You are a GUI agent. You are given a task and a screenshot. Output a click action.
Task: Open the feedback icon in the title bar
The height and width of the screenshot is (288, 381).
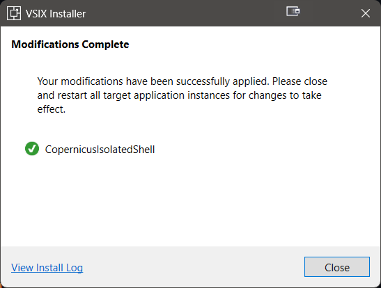tap(293, 11)
